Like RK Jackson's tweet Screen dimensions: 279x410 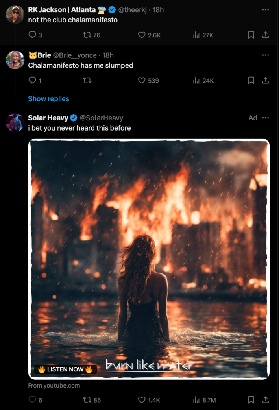pos(142,35)
